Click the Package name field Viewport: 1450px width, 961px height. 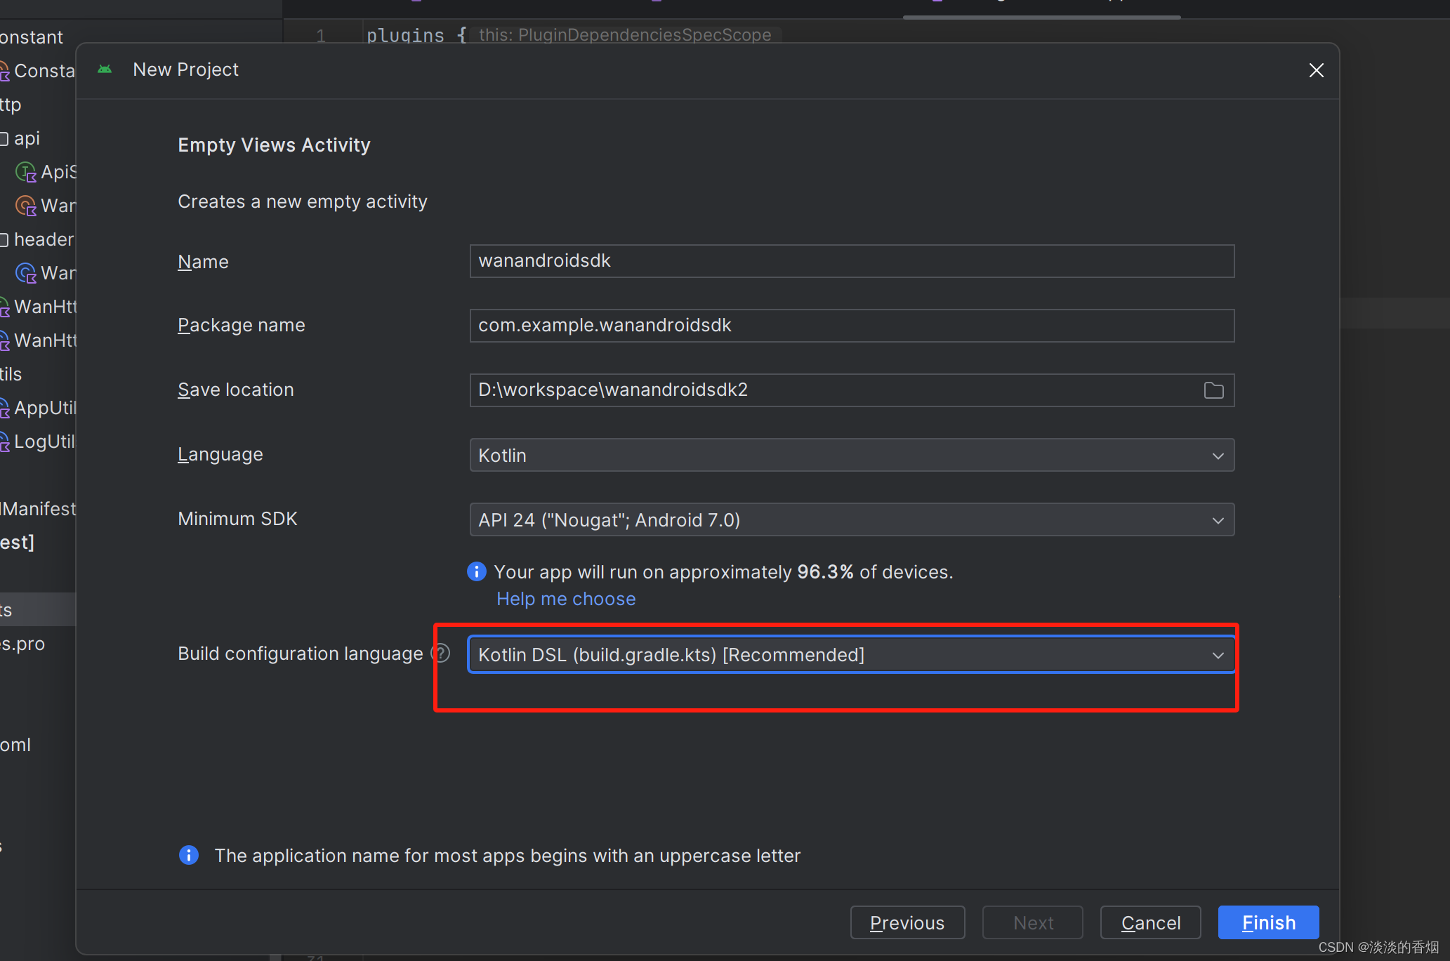[x=852, y=326]
